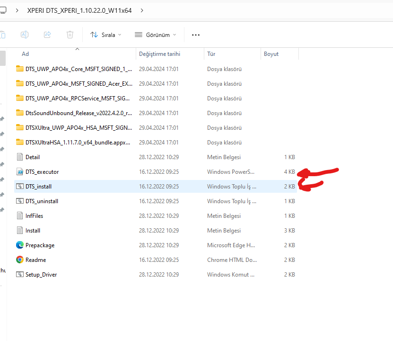The image size is (393, 341).
Task: Sort by the Boyut column header
Action: [x=271, y=54]
